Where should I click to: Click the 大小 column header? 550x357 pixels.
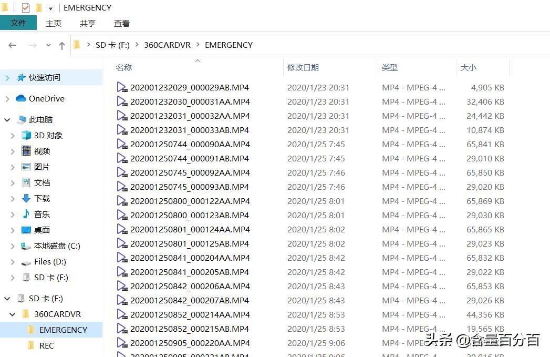[468, 67]
